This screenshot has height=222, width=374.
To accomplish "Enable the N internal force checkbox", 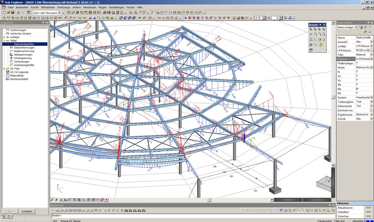I will pos(357,72).
